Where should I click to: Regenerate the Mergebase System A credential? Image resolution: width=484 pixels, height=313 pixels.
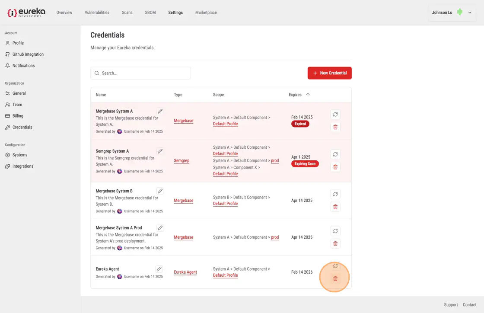[335, 115]
